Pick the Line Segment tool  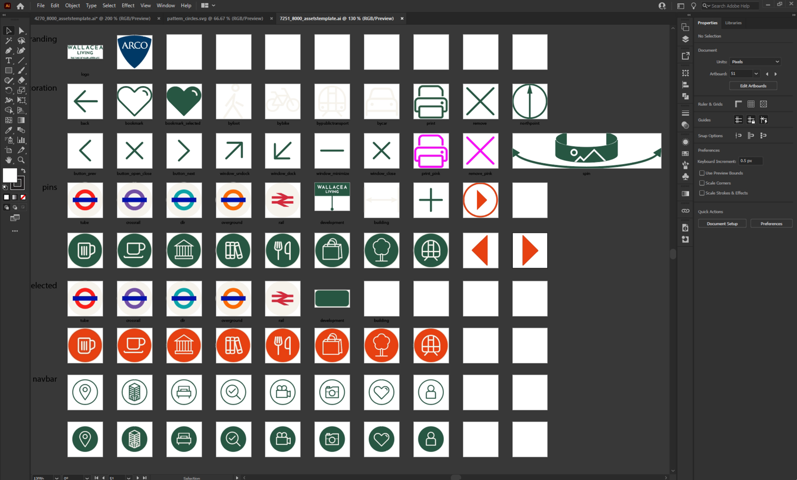[x=21, y=60]
